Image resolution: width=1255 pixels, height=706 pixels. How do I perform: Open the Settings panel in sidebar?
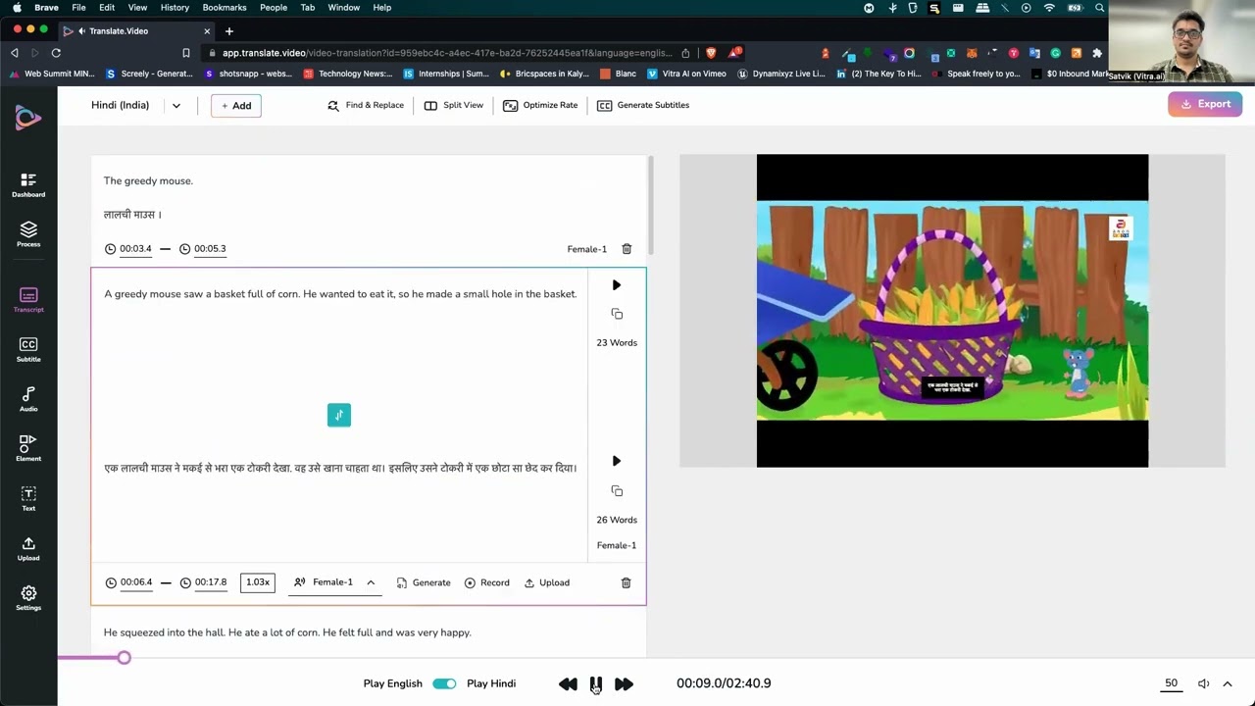pyautogui.click(x=28, y=597)
